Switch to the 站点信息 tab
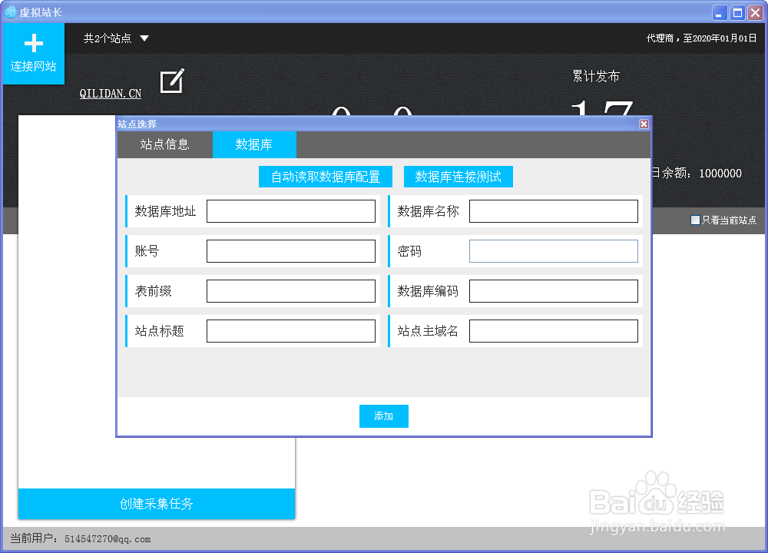This screenshot has height=553, width=768. coord(164,144)
